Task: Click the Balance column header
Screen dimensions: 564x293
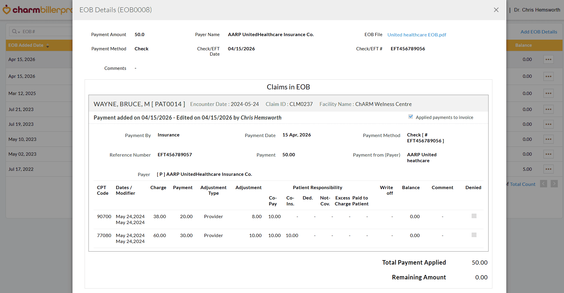Action: click(523, 45)
